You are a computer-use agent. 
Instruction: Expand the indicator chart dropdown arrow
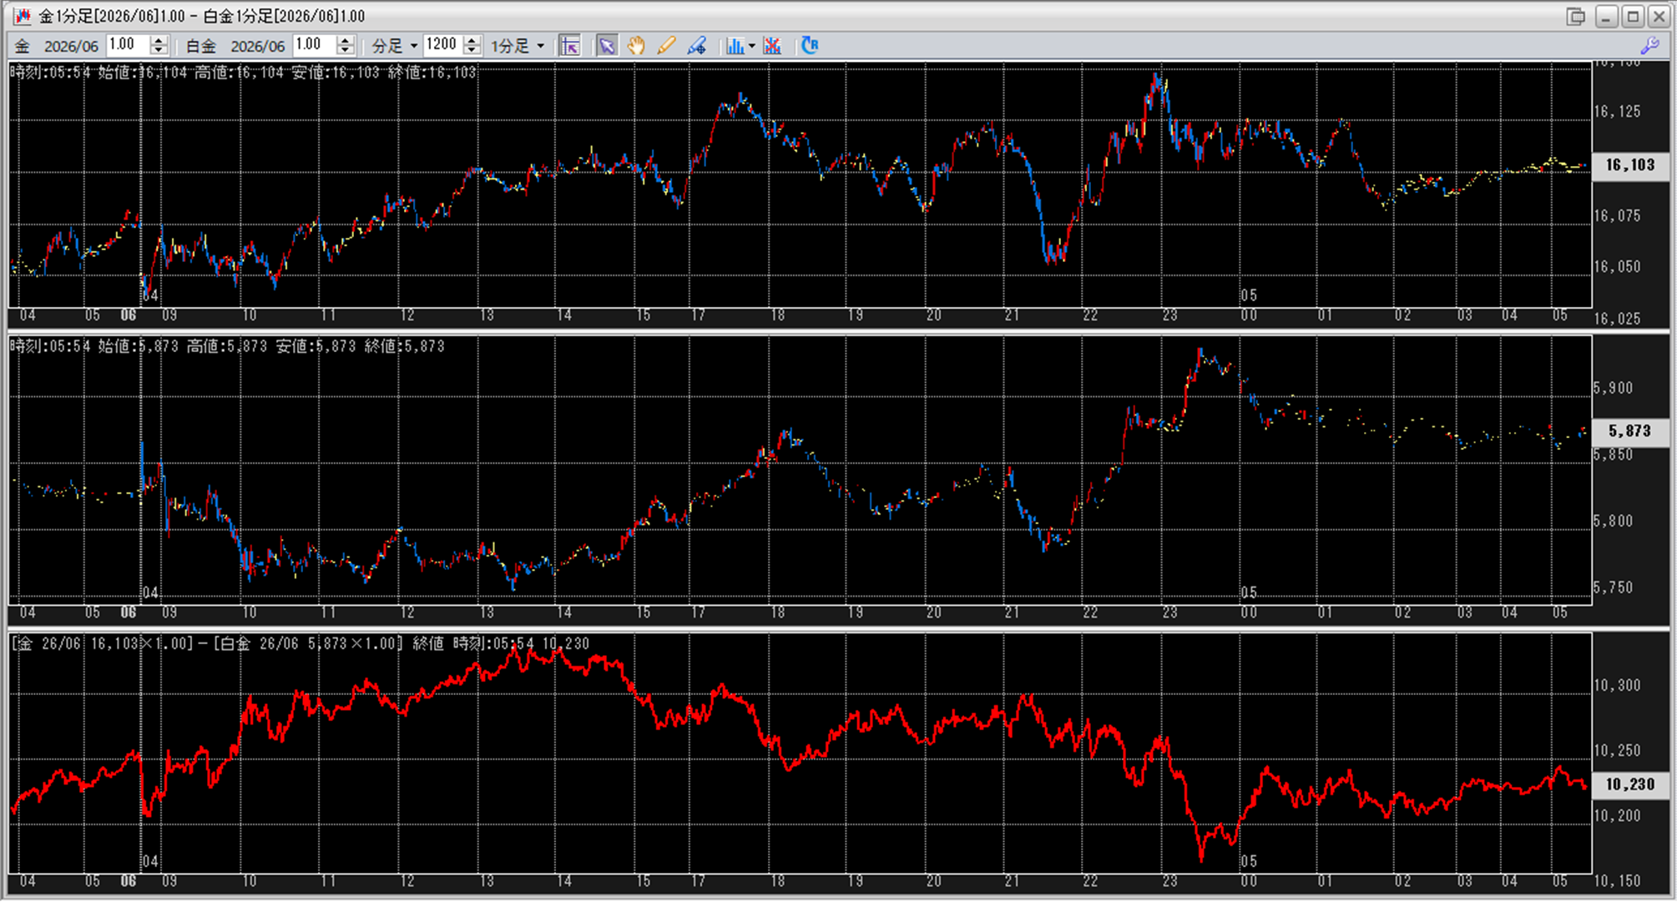pos(752,46)
